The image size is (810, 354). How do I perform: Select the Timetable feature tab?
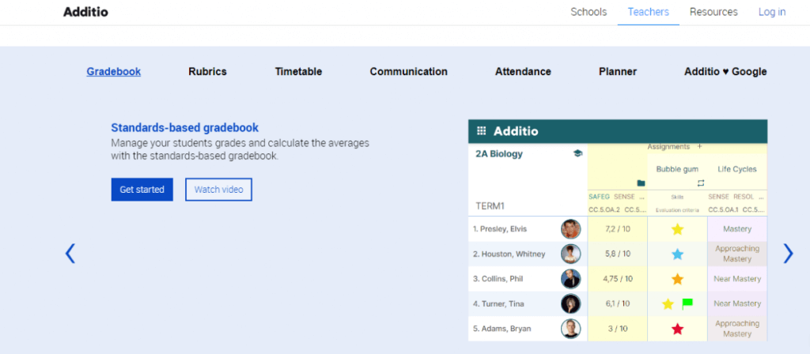(298, 72)
